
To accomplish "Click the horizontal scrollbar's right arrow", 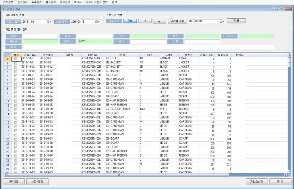I will 285,175.
